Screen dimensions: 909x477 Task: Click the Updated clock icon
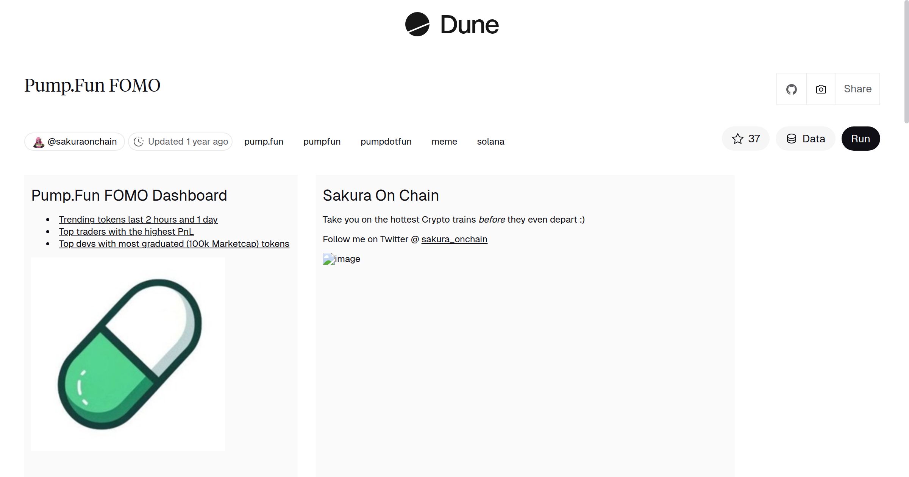[x=139, y=142]
